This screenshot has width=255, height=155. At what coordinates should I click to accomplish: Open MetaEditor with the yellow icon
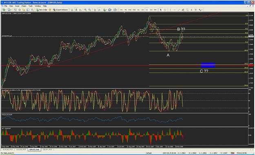coord(50,10)
